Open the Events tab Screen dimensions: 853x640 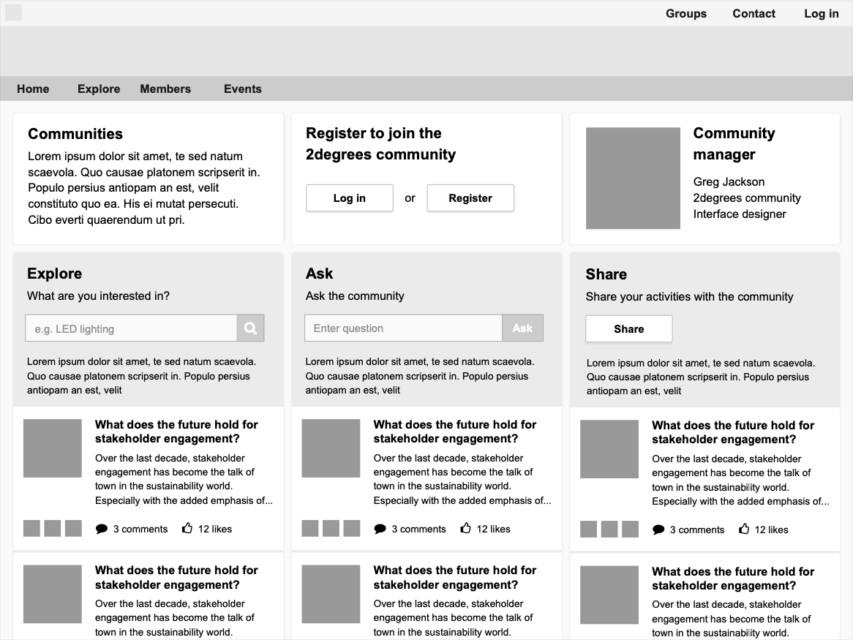click(x=243, y=89)
